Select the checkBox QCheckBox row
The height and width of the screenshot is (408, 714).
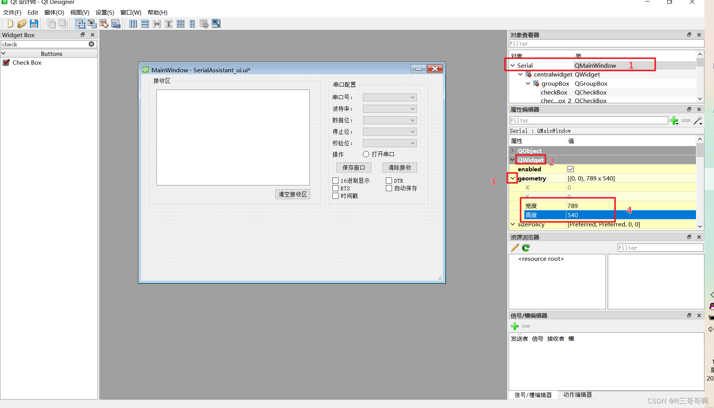602,93
